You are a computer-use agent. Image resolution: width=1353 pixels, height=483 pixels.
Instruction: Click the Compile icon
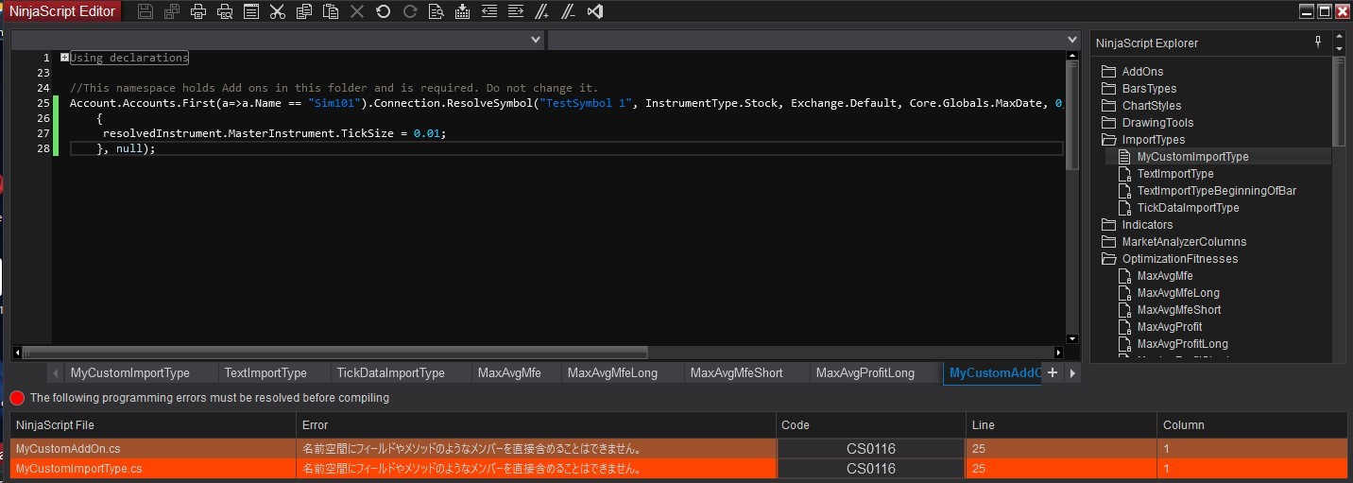462,11
